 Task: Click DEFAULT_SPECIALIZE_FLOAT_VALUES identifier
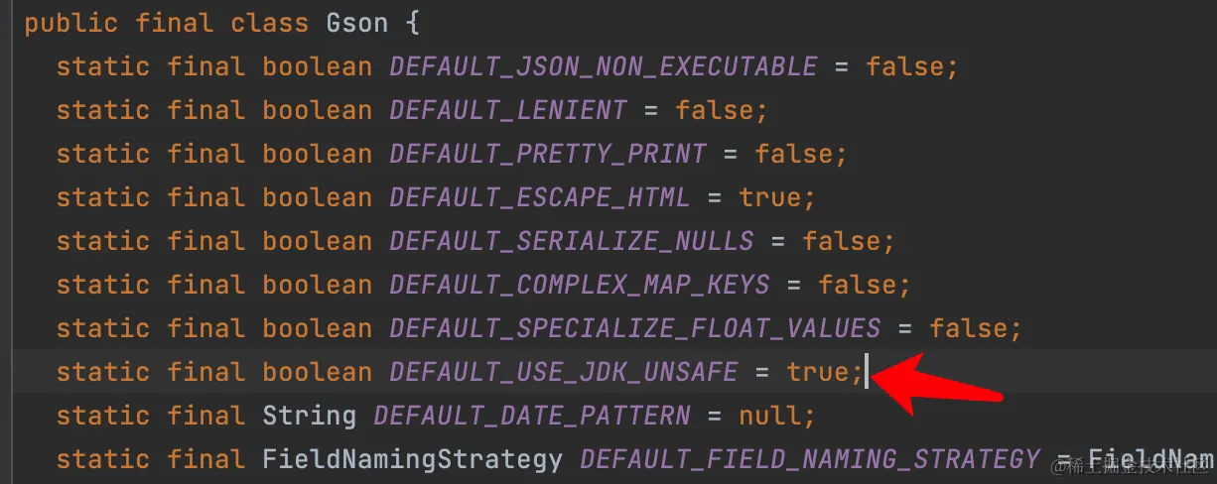pyautogui.click(x=635, y=328)
